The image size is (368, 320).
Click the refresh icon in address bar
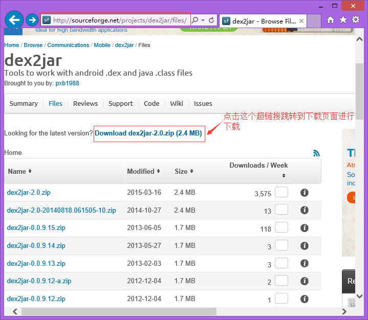(x=212, y=20)
